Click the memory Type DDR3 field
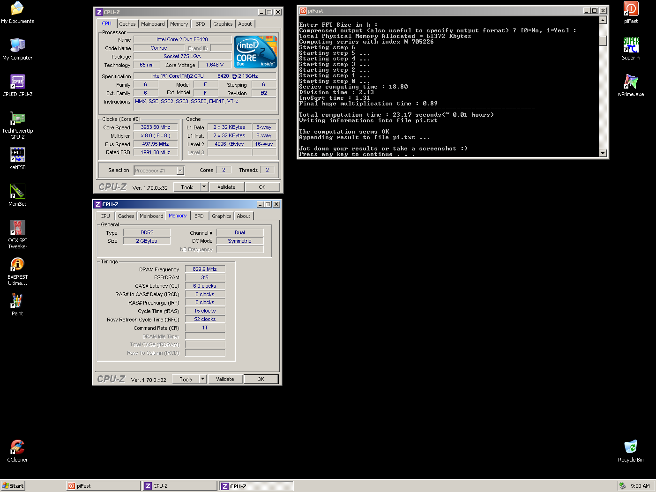The width and height of the screenshot is (656, 492). 147,232
